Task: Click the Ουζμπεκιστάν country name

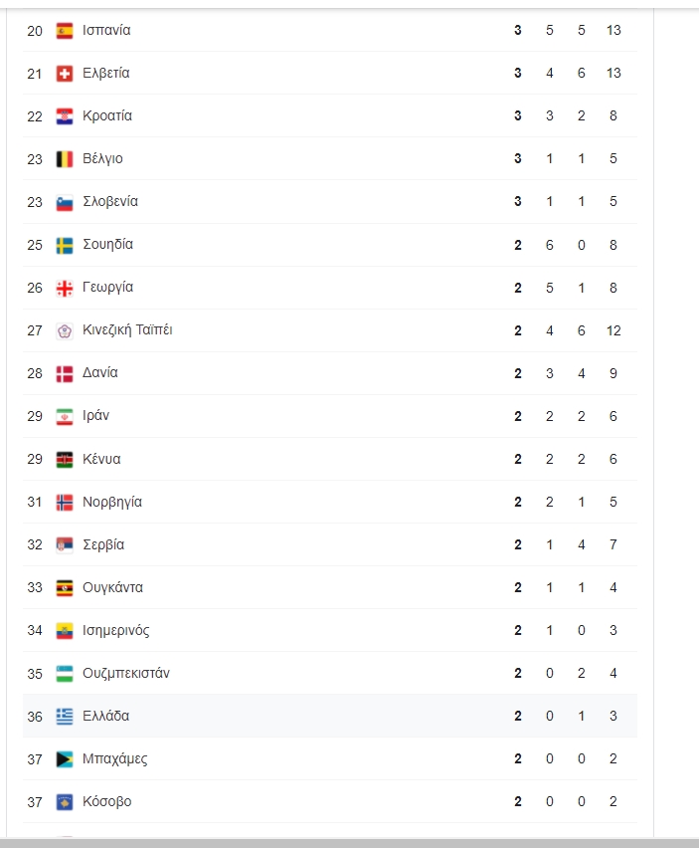Action: (x=126, y=673)
